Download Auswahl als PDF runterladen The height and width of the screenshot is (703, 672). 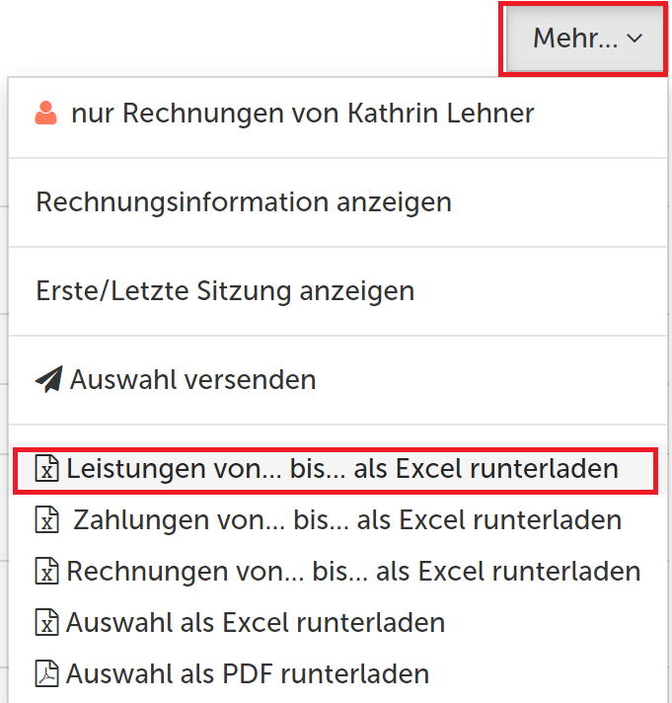coord(248,674)
